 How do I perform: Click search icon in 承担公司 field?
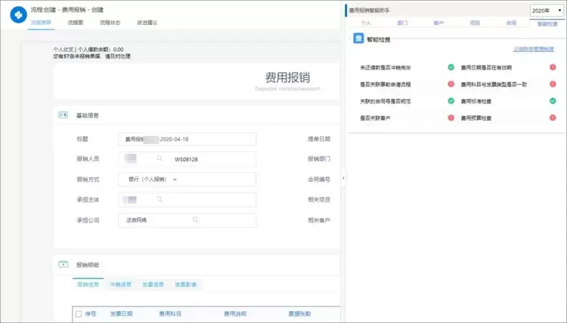click(x=195, y=220)
